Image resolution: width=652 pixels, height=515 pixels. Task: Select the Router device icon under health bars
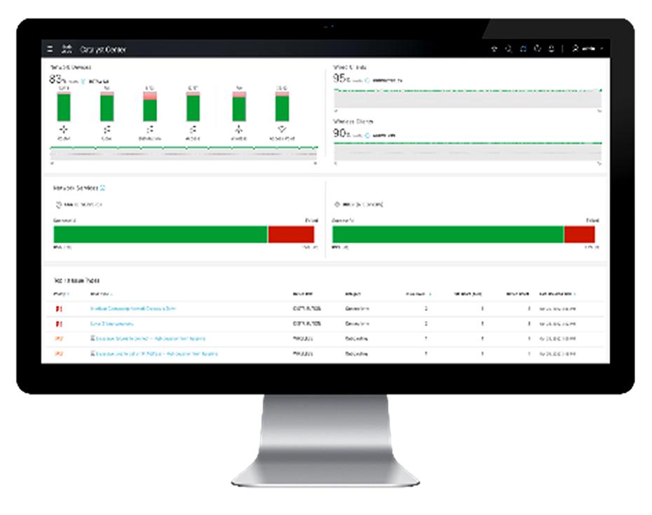tap(64, 129)
